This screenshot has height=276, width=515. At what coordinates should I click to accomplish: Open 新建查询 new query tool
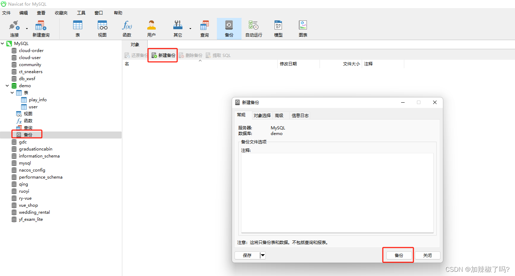point(41,28)
